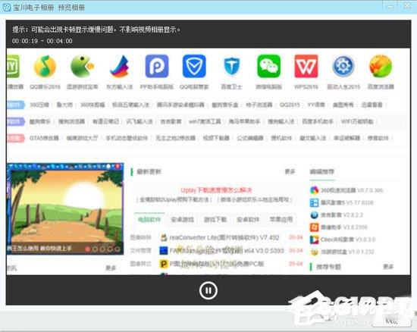Select the last carousel dot indicator

coord(118,249)
